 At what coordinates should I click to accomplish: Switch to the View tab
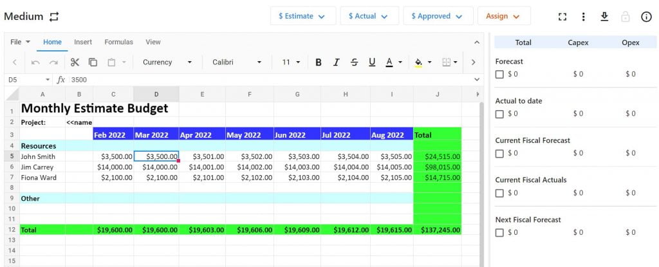153,42
